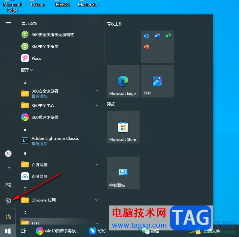Click the # letter header in app list
239x237 pixels.
click(x=25, y=82)
